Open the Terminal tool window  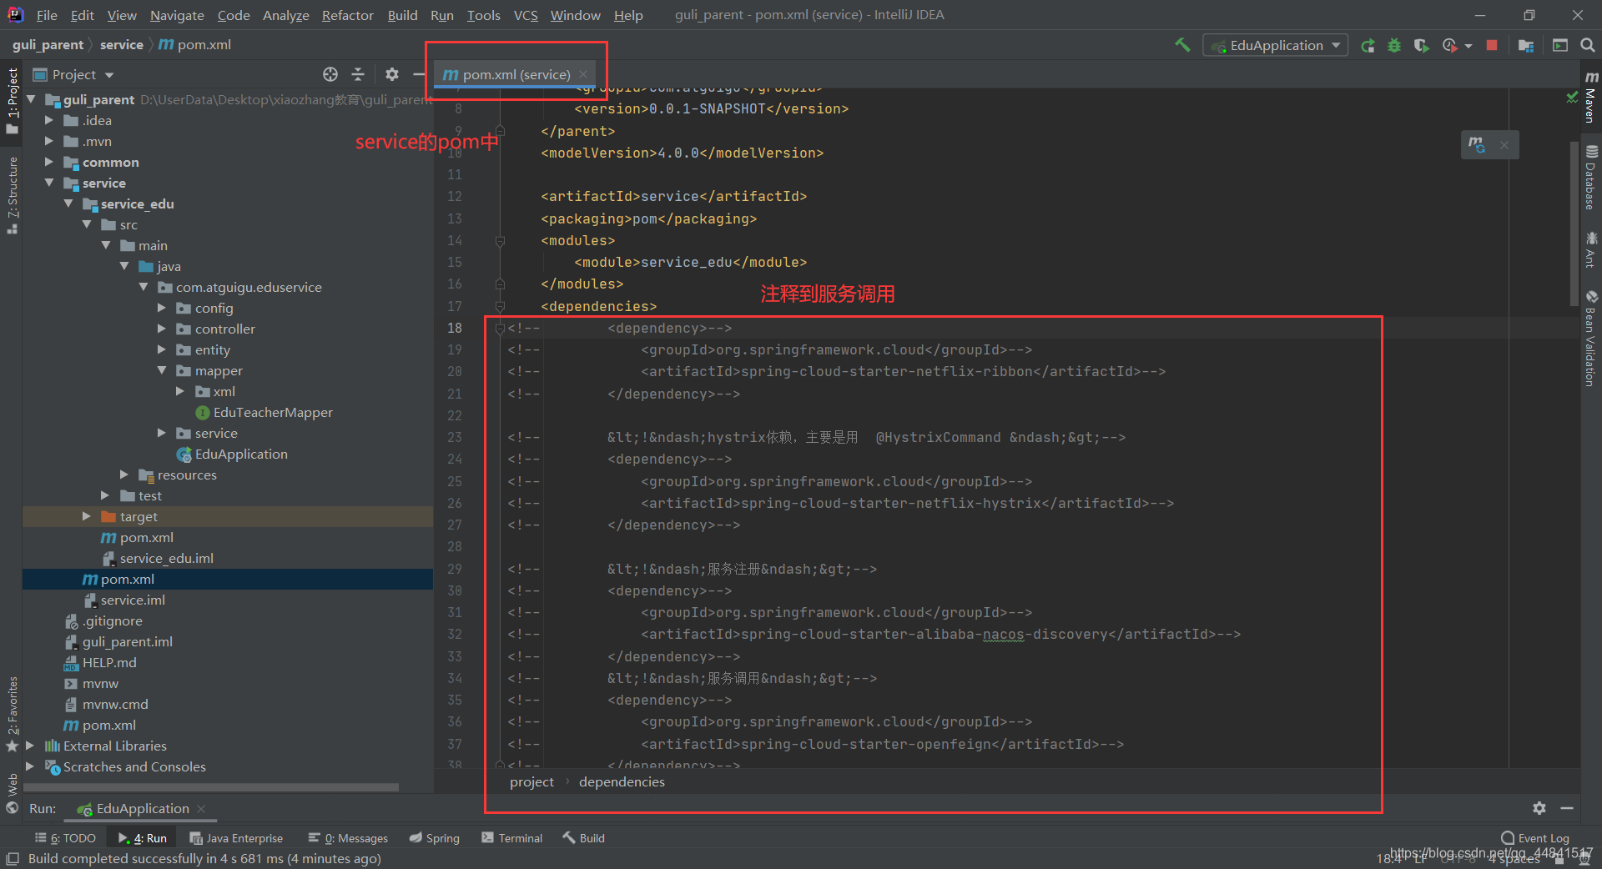click(512, 838)
